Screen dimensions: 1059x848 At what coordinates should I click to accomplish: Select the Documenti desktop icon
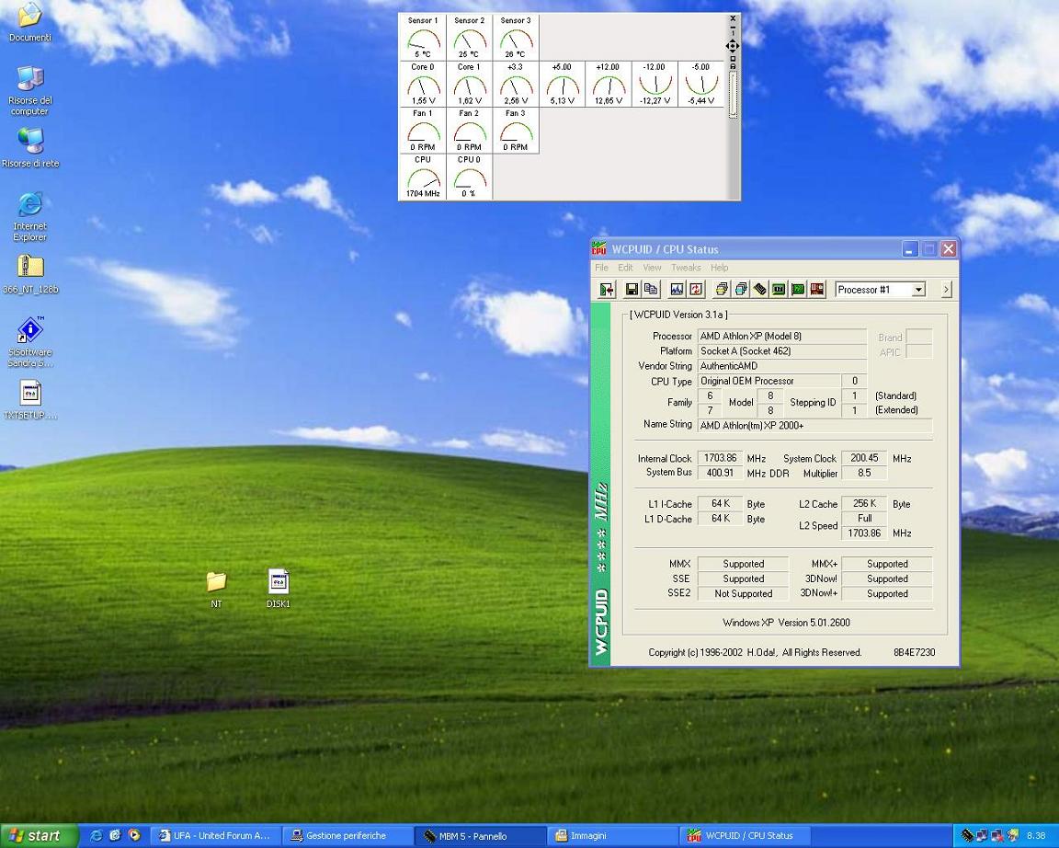click(29, 22)
